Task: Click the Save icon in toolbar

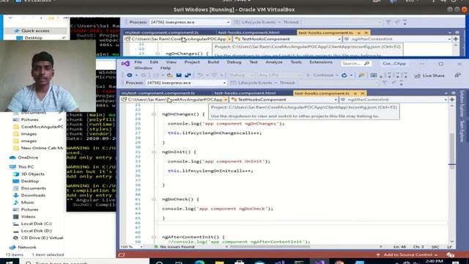Action: click(x=179, y=75)
